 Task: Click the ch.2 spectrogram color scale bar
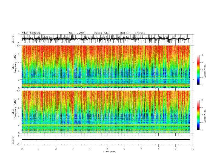198,115
